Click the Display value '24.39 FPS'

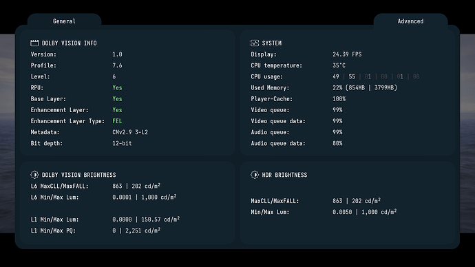point(347,54)
